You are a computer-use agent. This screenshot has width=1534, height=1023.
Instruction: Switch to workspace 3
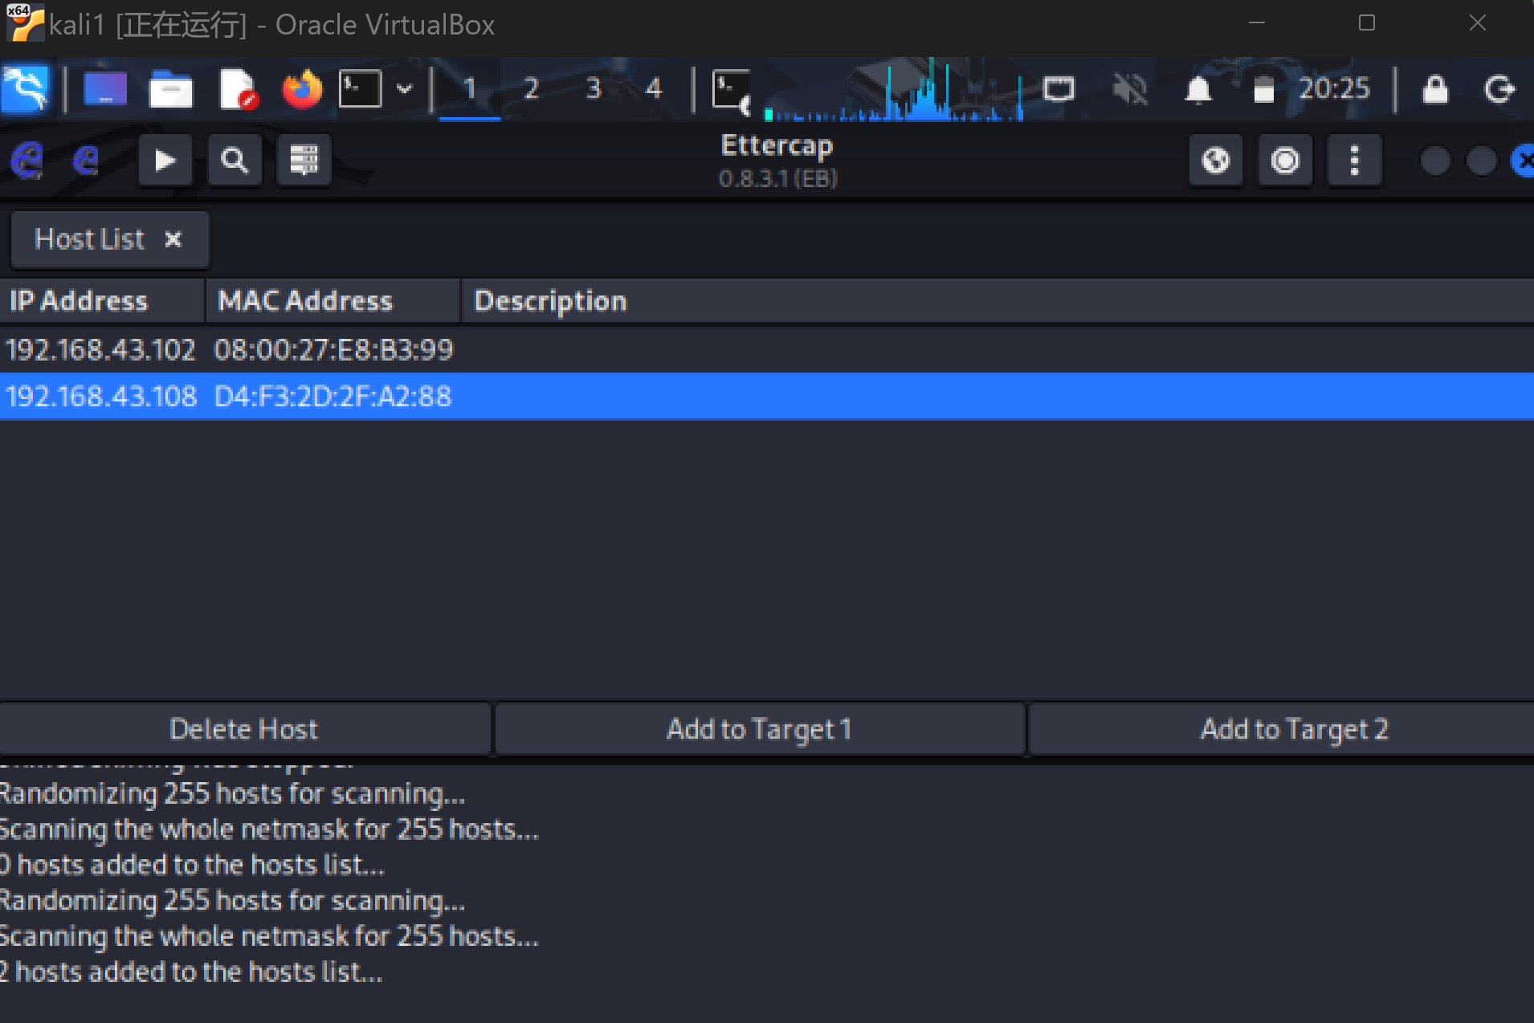point(593,88)
